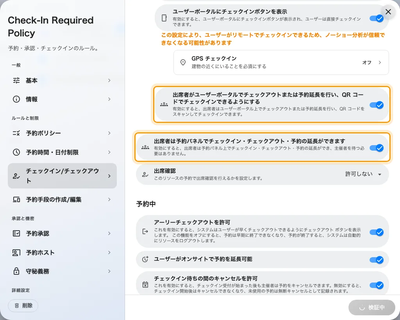Click the phone icon in the ユーザーポータル check-in row

tap(164, 18)
